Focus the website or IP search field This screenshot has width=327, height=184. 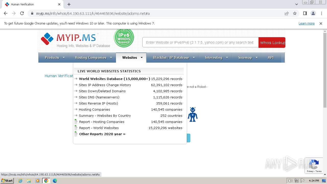click(x=200, y=42)
